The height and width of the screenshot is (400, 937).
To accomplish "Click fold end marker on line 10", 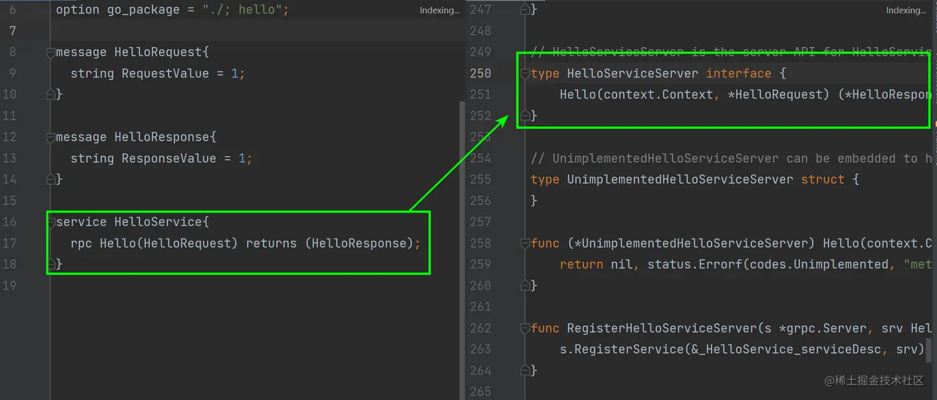I will point(51,94).
